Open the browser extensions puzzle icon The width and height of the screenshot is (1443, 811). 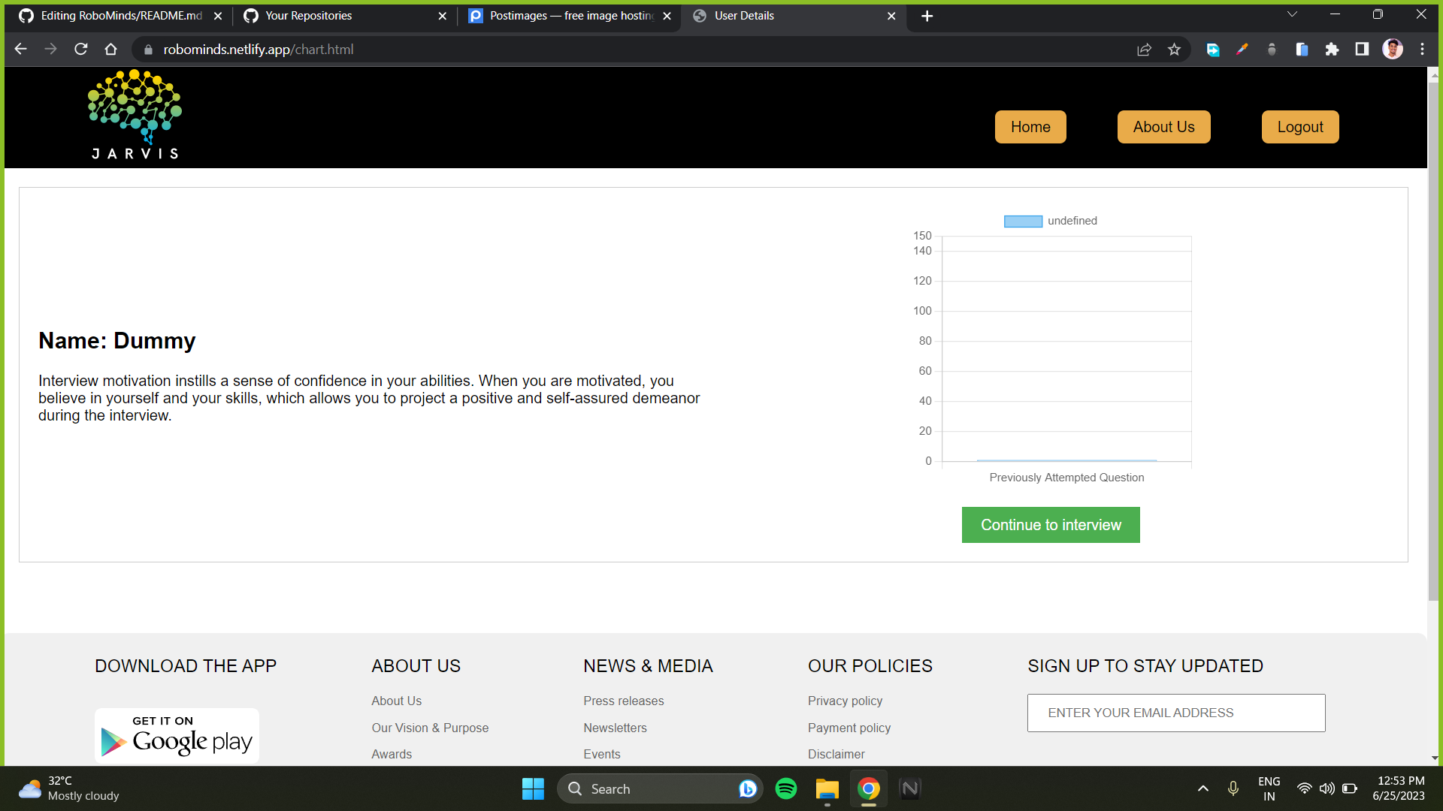click(1332, 50)
